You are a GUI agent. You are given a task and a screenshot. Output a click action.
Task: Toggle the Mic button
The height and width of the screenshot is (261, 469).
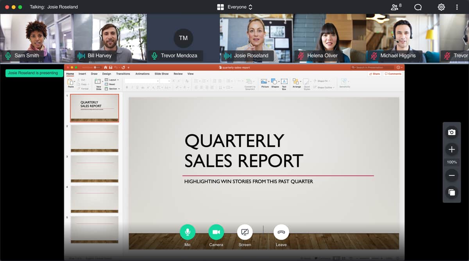pyautogui.click(x=188, y=232)
